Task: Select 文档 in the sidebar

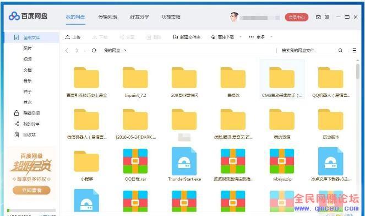Action: point(28,70)
